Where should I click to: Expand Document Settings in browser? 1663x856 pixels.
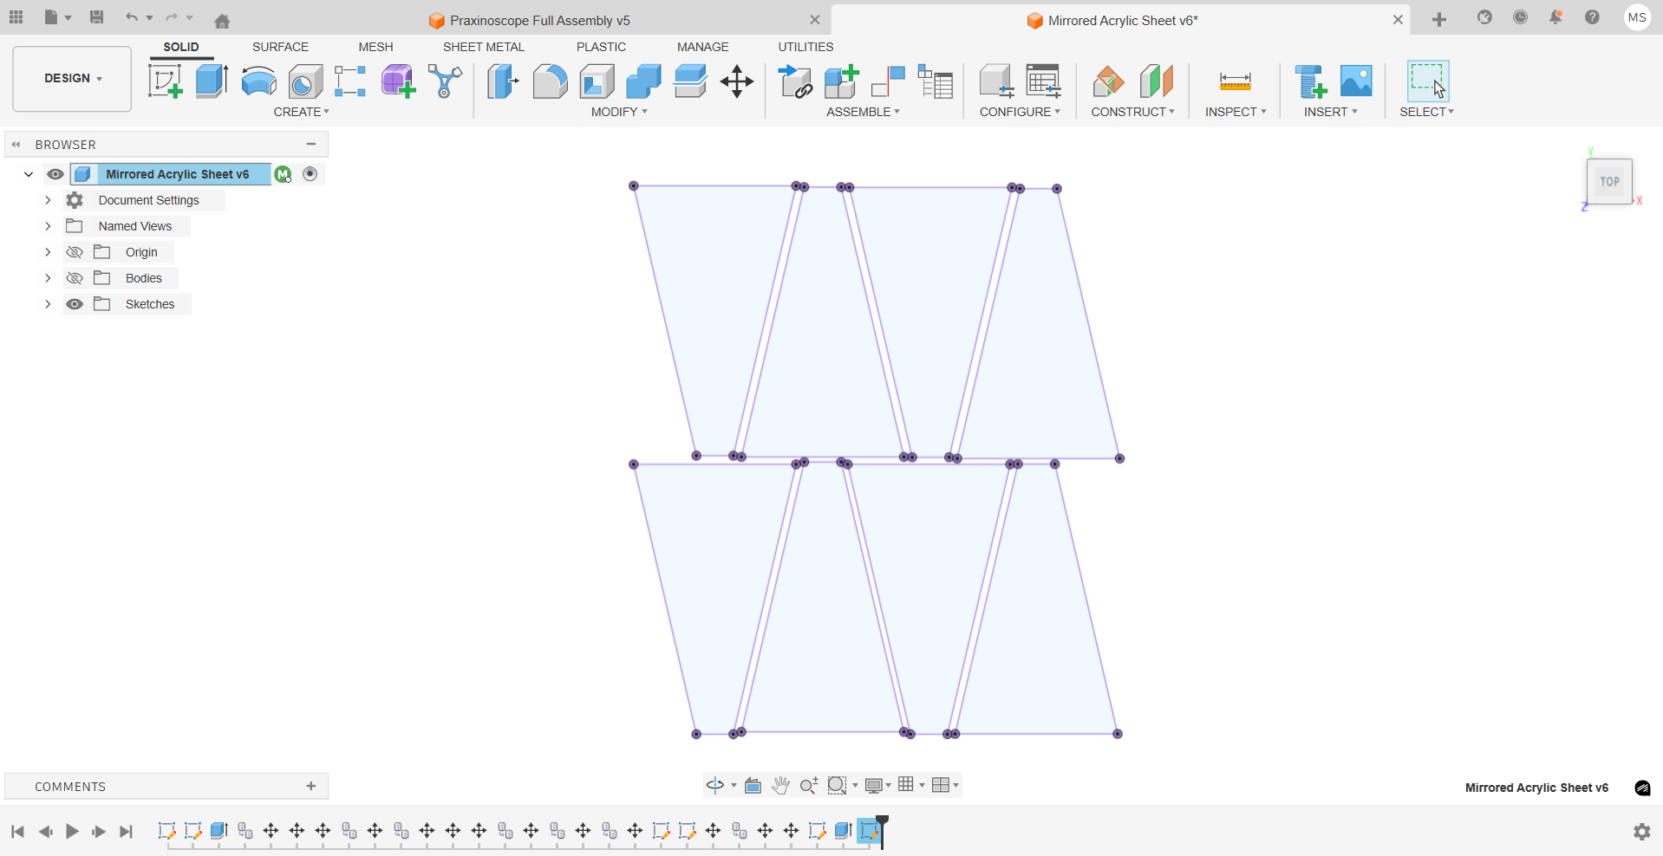click(48, 200)
